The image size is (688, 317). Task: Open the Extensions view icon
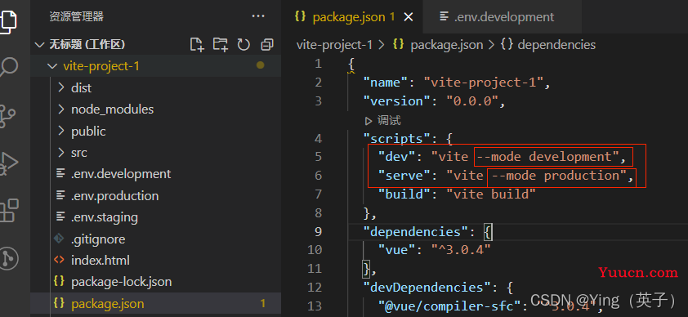(9, 211)
